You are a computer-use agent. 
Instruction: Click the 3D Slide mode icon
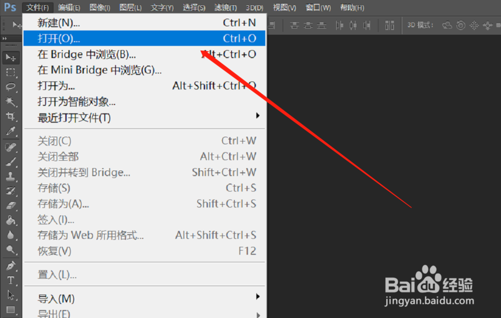487,25
